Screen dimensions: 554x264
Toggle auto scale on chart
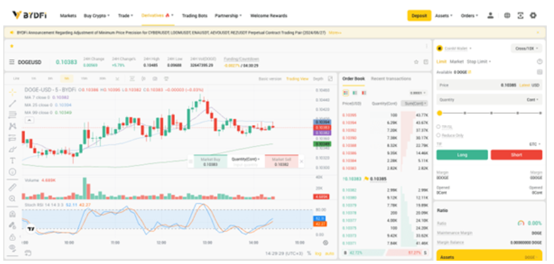[329, 253]
